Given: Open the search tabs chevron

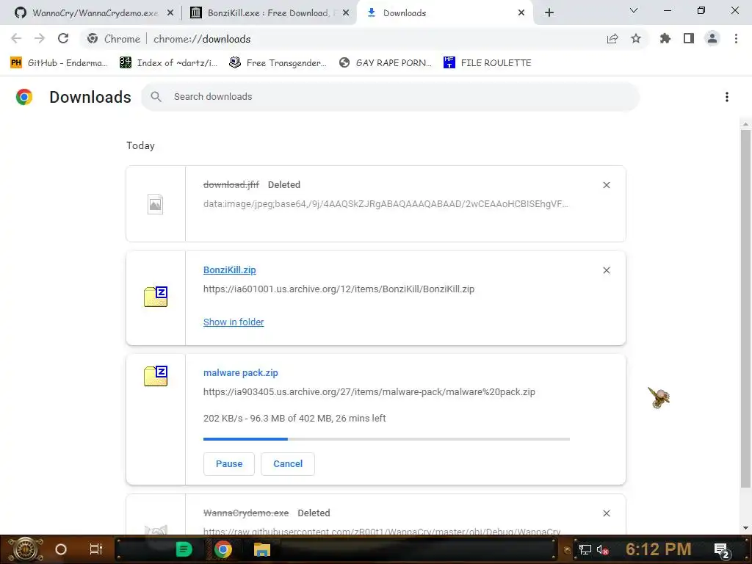Looking at the screenshot, I should pyautogui.click(x=634, y=11).
